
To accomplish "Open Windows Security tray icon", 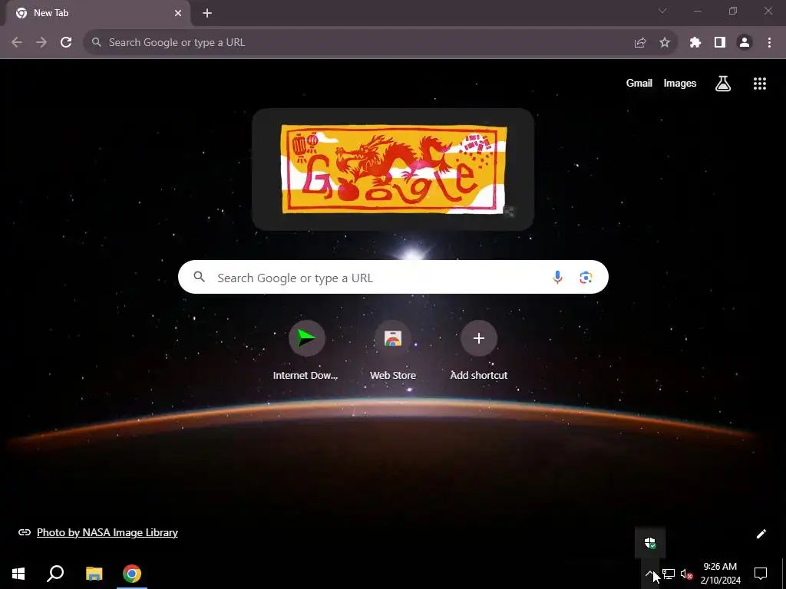I will point(650,543).
